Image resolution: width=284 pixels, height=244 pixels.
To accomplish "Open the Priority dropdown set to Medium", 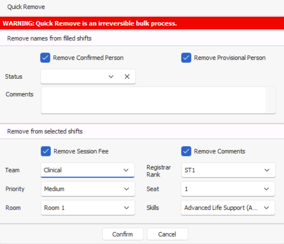I will click(88, 189).
